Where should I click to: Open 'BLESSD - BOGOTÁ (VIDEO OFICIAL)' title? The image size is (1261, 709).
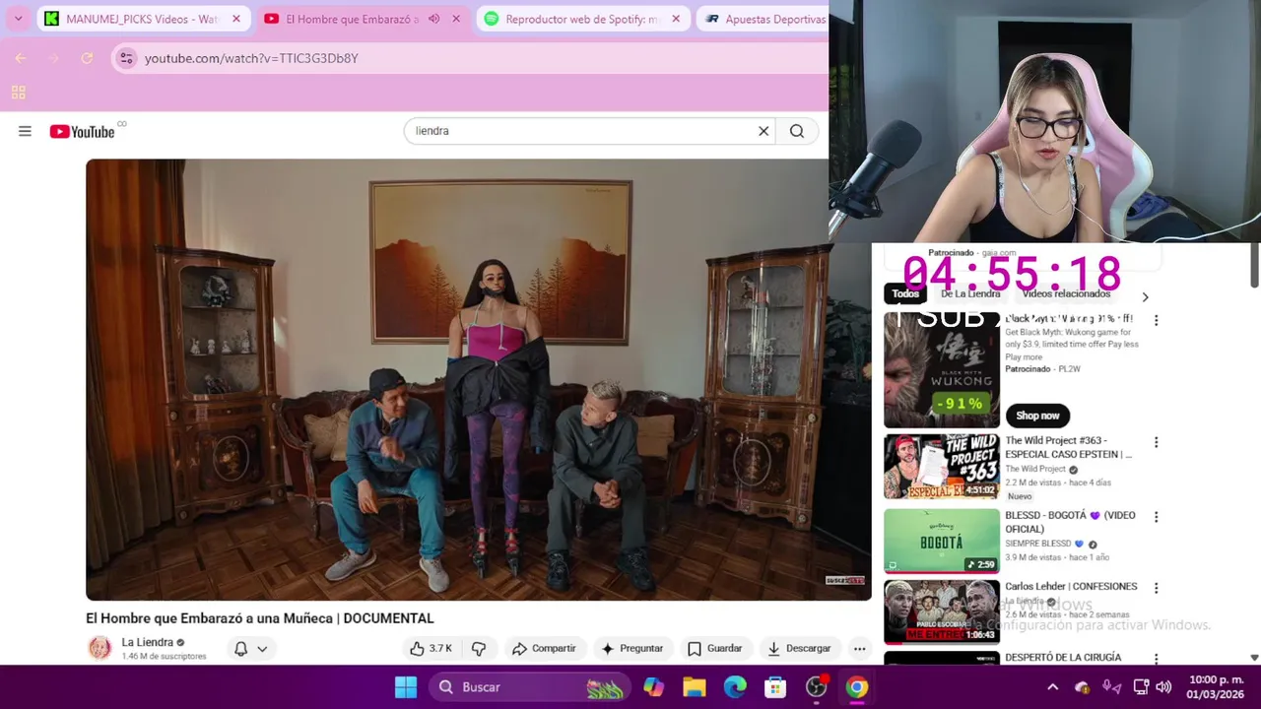click(1071, 522)
